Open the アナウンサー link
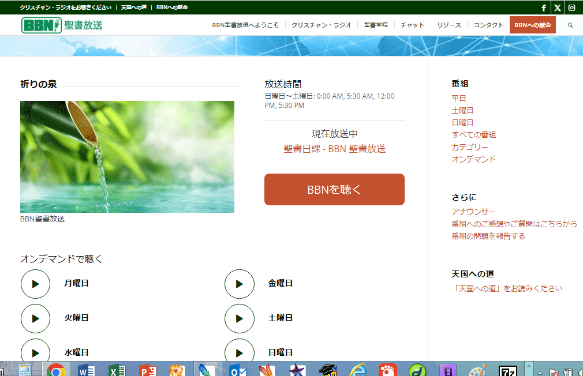 click(x=473, y=212)
